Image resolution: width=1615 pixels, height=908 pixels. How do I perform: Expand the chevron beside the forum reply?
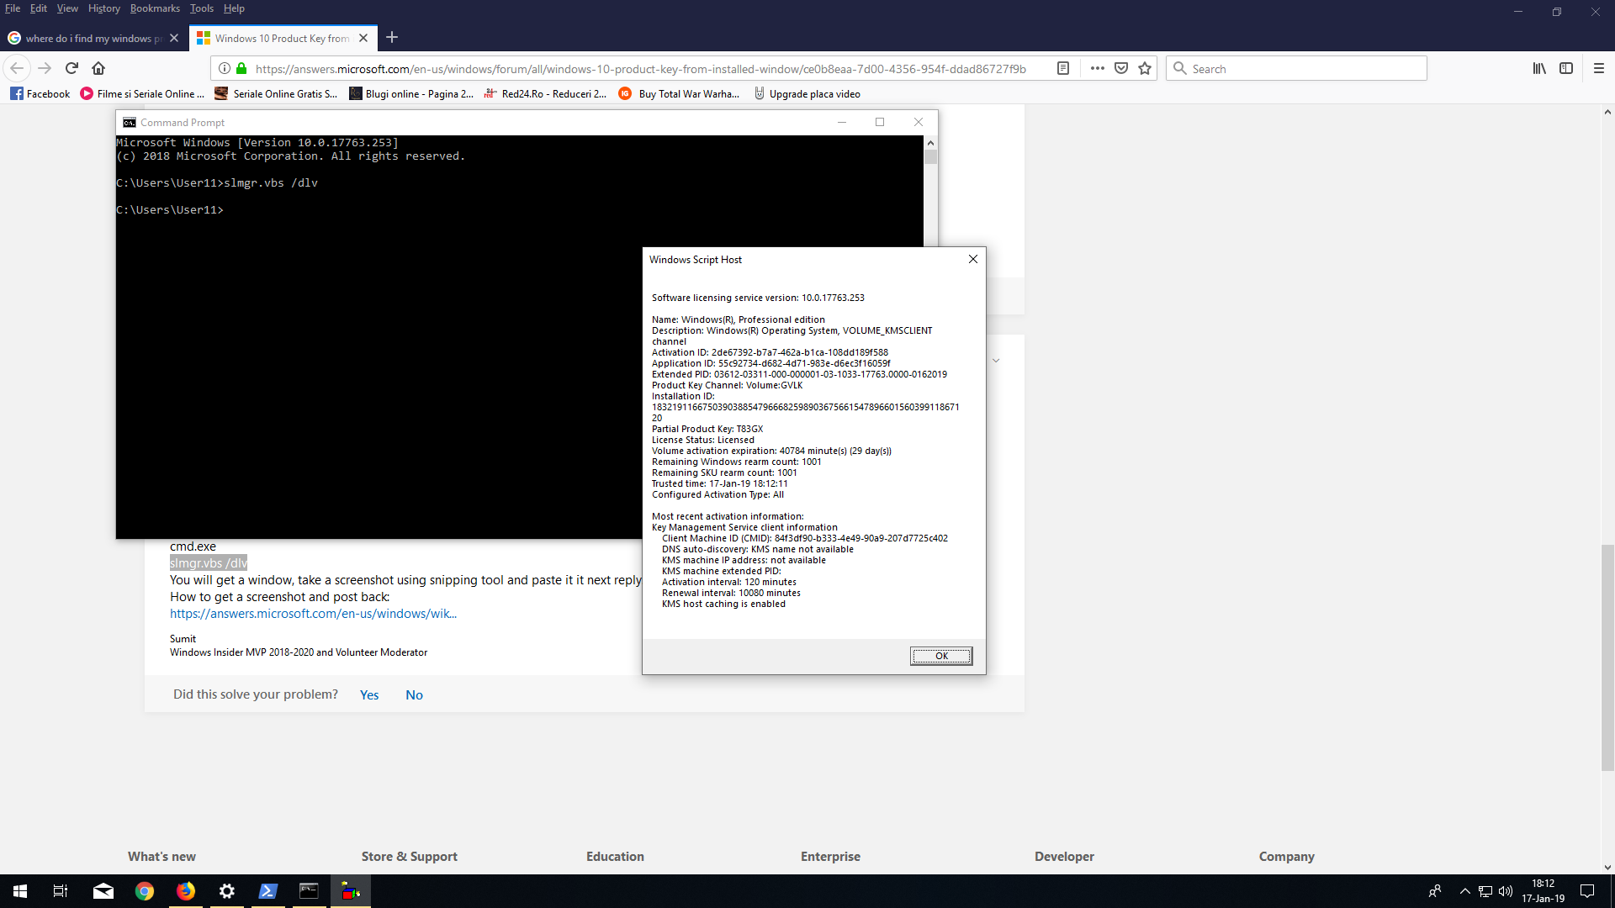click(x=996, y=361)
